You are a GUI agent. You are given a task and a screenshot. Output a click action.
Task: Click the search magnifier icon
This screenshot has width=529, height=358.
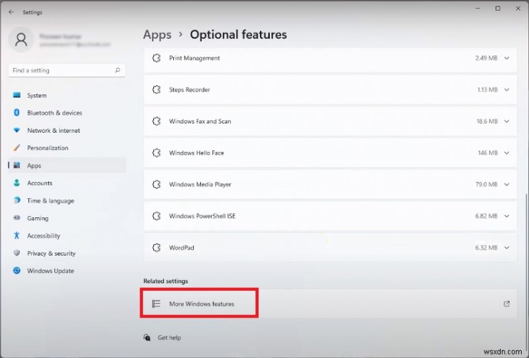pyautogui.click(x=118, y=70)
